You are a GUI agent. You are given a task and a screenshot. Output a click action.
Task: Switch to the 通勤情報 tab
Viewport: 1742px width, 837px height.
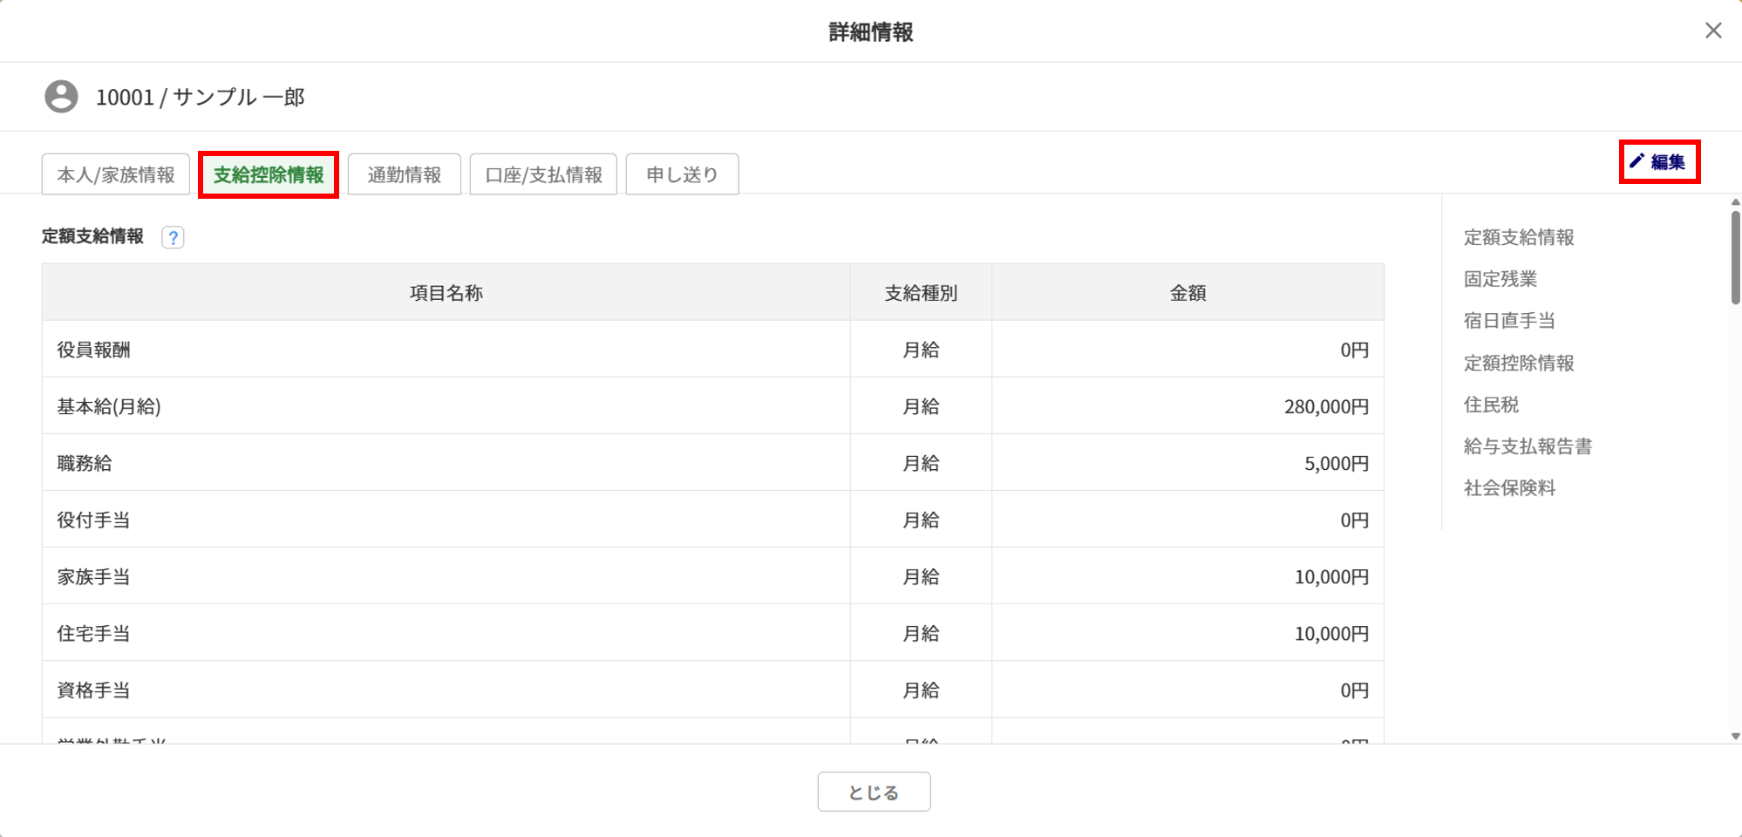pyautogui.click(x=404, y=174)
